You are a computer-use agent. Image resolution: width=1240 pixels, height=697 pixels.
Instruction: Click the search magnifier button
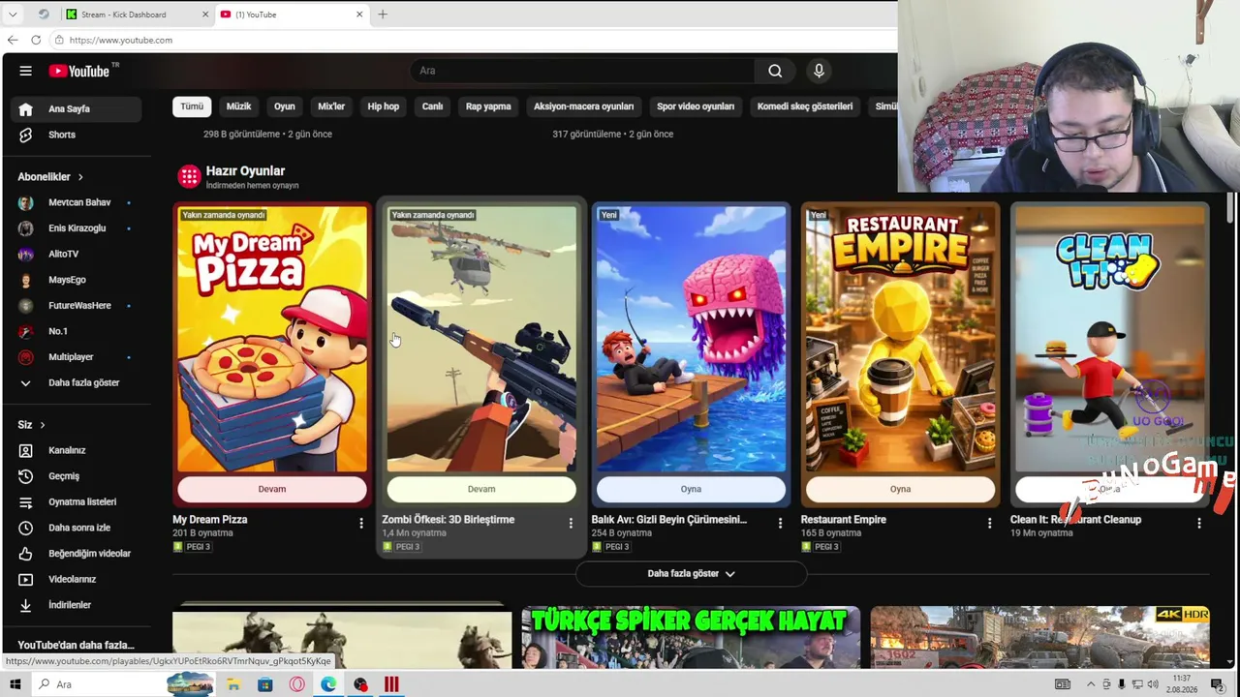coord(775,71)
